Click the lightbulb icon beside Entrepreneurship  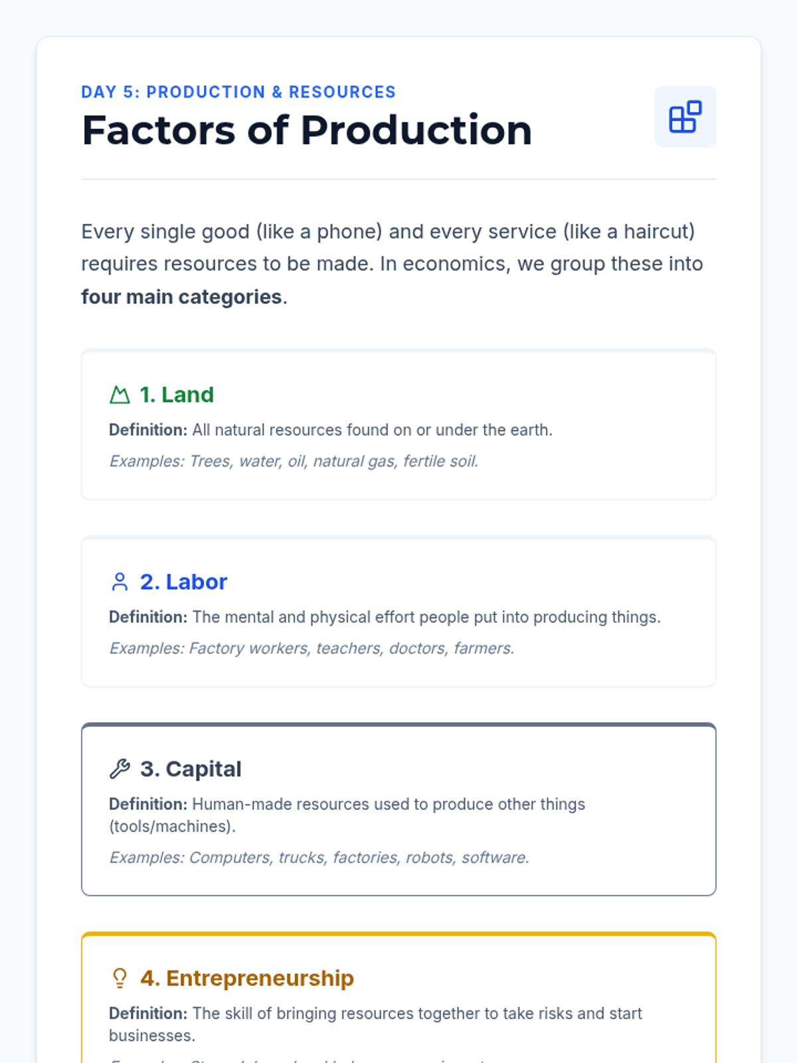[x=120, y=978]
